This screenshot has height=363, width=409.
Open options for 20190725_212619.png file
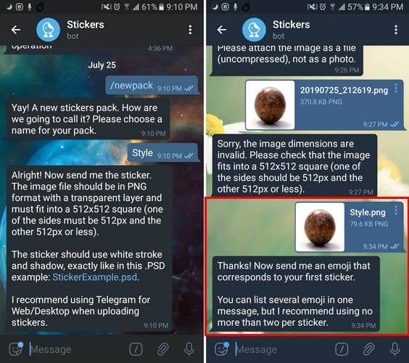(x=396, y=89)
